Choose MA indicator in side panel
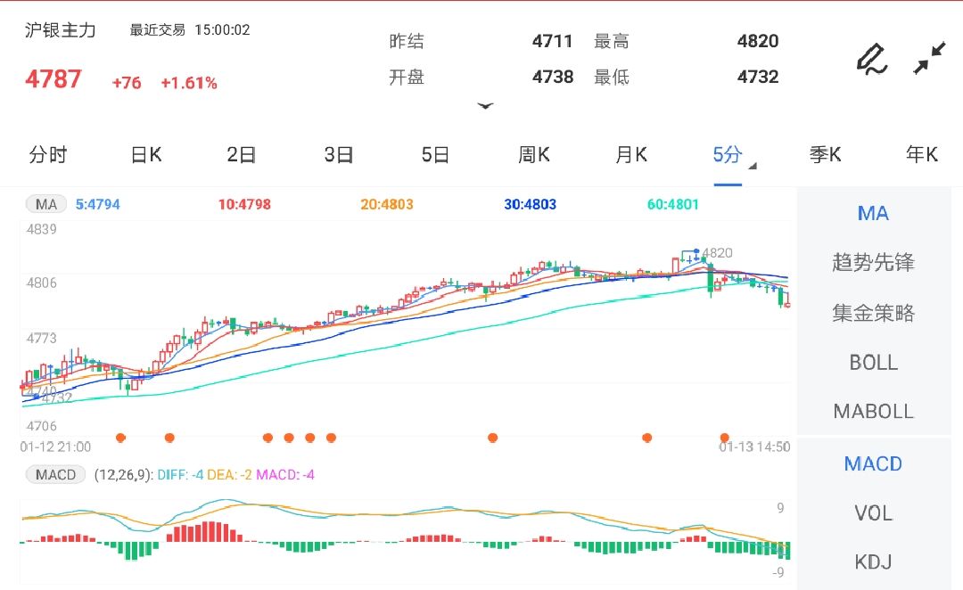963x590 pixels. (x=873, y=214)
